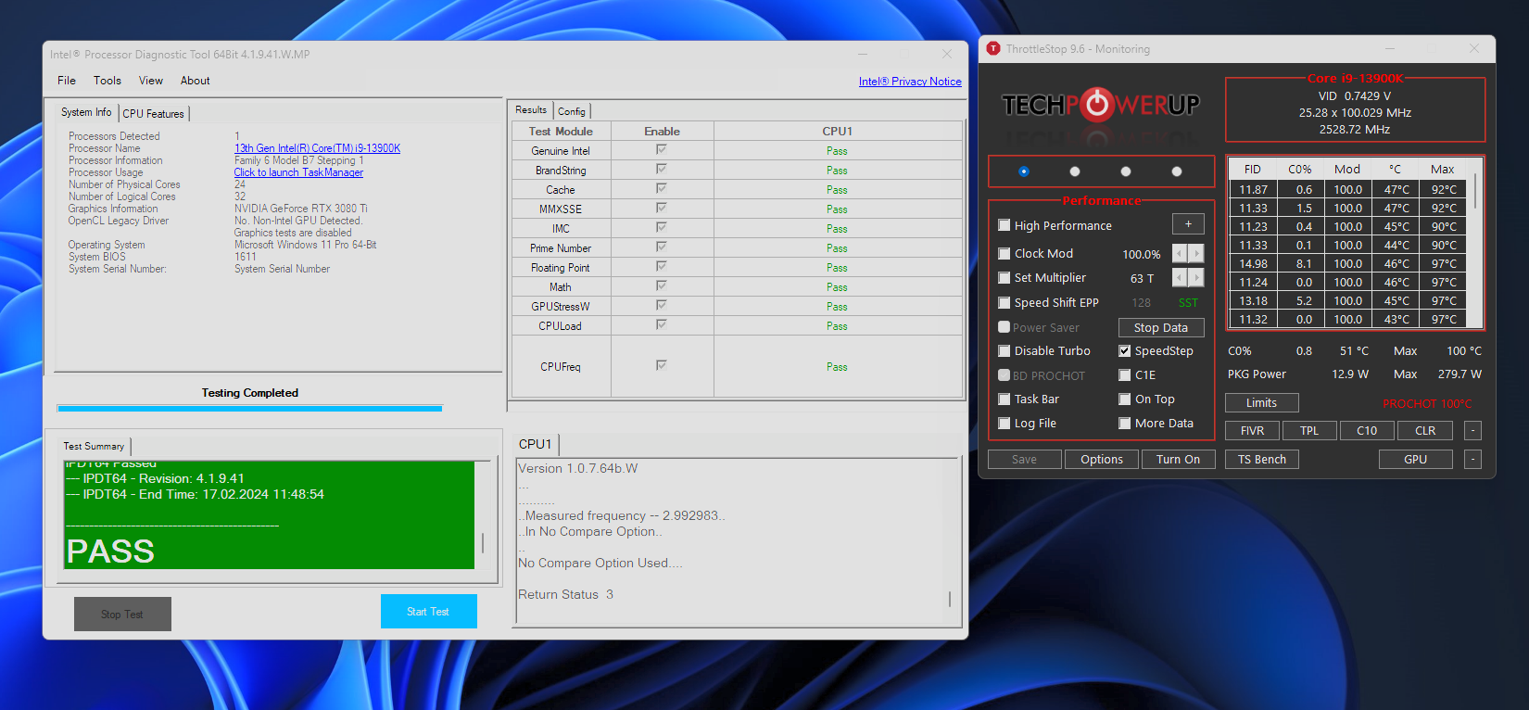
Task: Open the Tools menu
Action: click(107, 81)
